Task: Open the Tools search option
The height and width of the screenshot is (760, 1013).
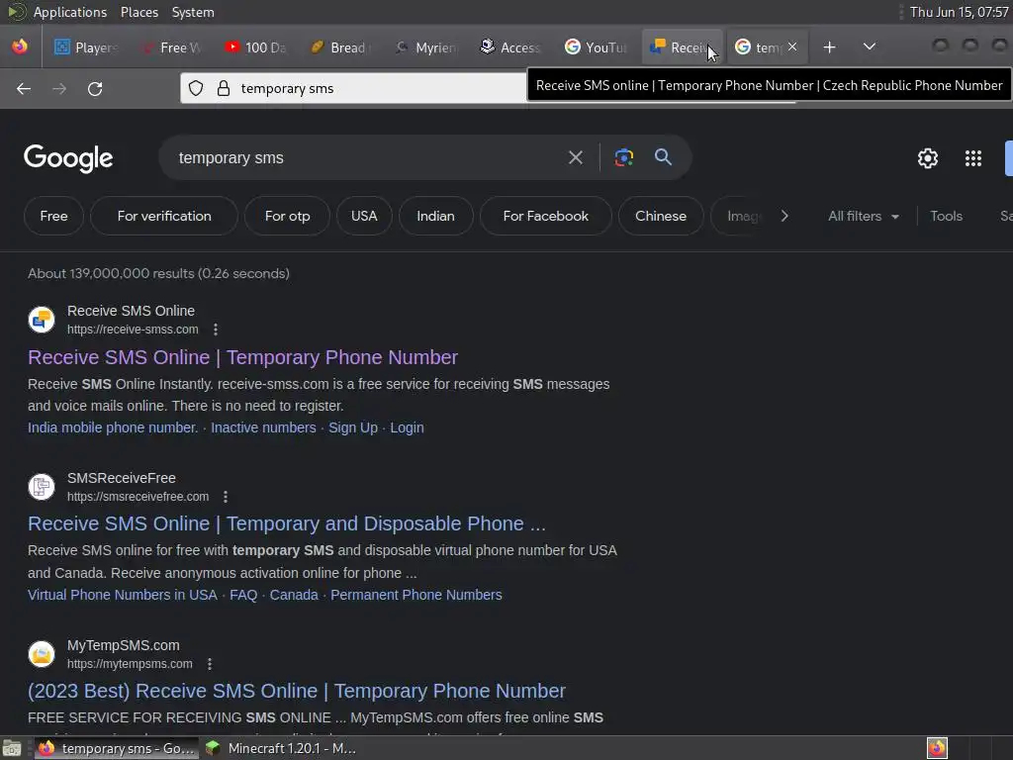Action: [946, 216]
